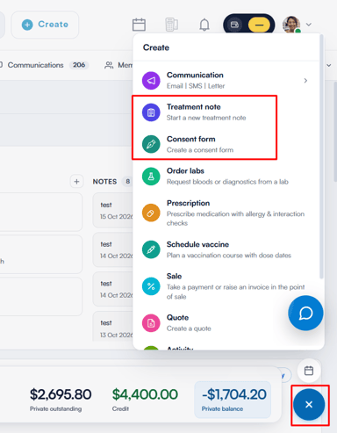Click the syringe Schedule vaccine icon
This screenshot has width=337, height=433.
[x=151, y=249]
